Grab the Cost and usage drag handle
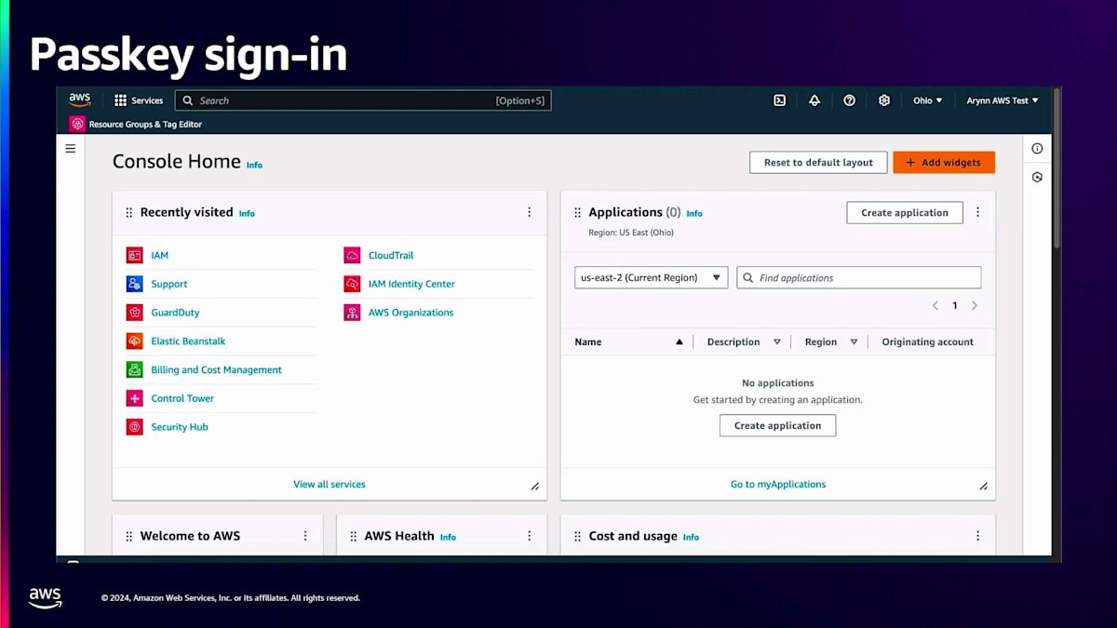This screenshot has height=628, width=1117. pyautogui.click(x=577, y=536)
